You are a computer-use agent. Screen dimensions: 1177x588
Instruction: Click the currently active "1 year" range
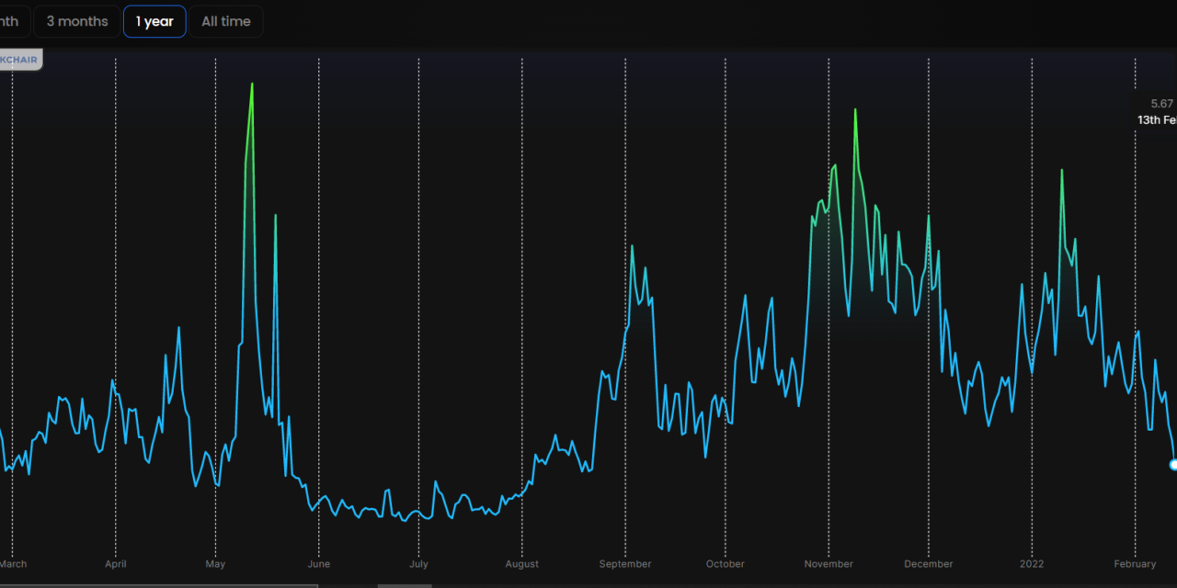(154, 21)
